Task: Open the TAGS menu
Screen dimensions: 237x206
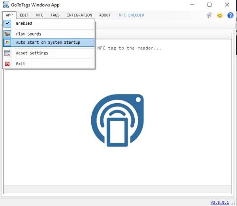Action: click(x=55, y=15)
